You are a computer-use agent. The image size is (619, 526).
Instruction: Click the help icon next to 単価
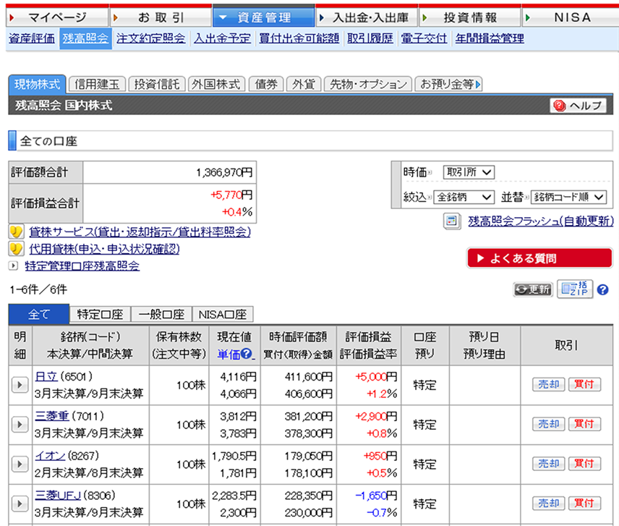point(247,355)
